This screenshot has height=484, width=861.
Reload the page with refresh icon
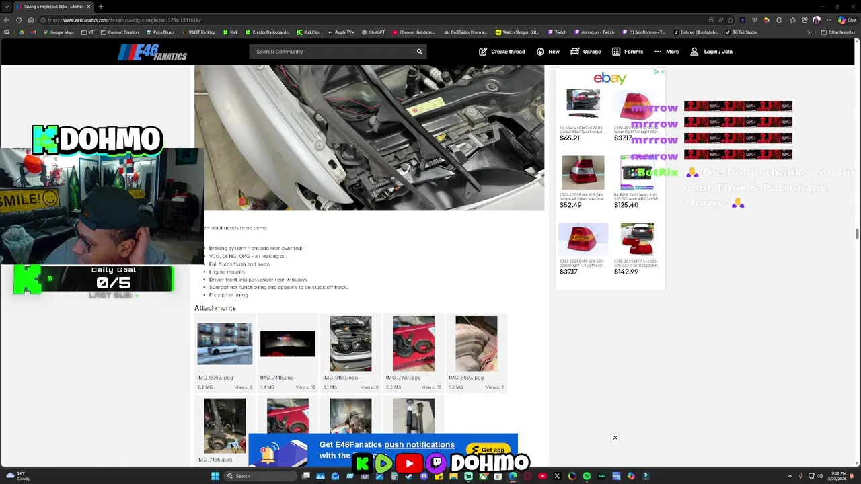click(19, 20)
